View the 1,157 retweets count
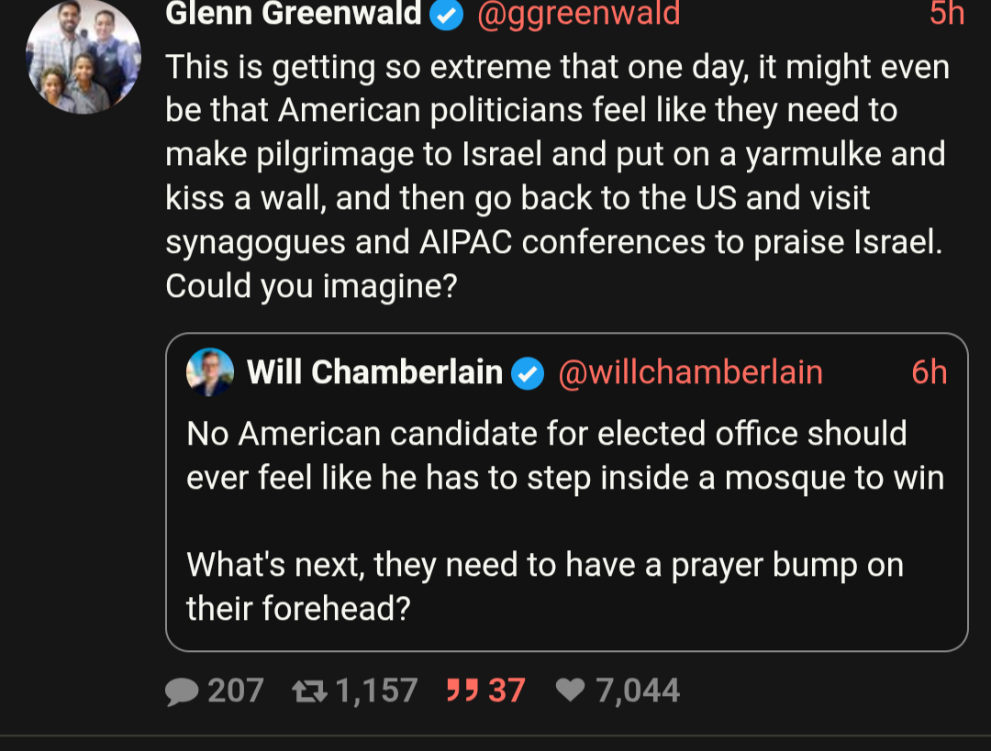 coord(376,690)
